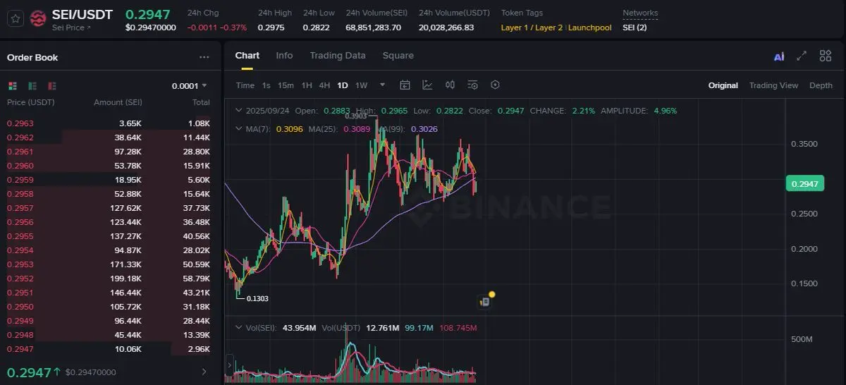Open the chart layout grid options

826,56
